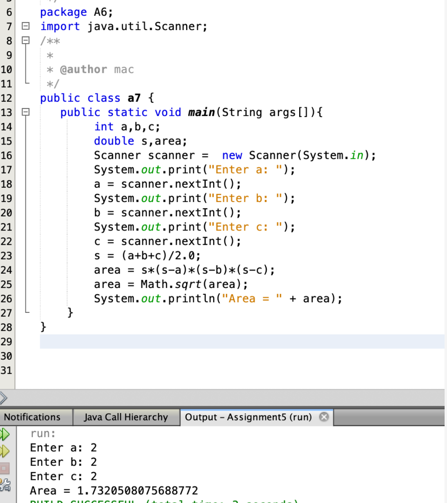This screenshot has height=503, width=447.
Task: Re-run with different parameters
Action: [4, 449]
